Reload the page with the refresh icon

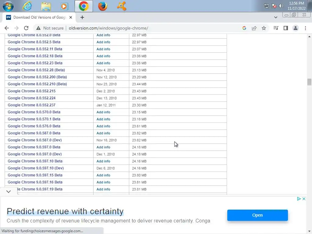pyautogui.click(x=26, y=28)
